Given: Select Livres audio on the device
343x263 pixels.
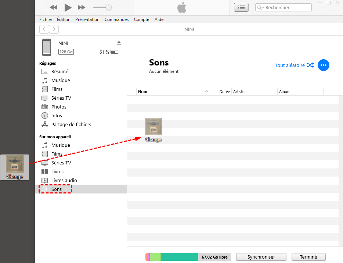Looking at the screenshot, I should (64, 180).
